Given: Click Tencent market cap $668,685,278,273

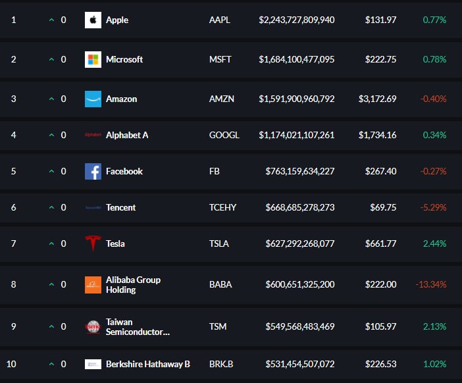Looking at the screenshot, I should coord(300,208).
